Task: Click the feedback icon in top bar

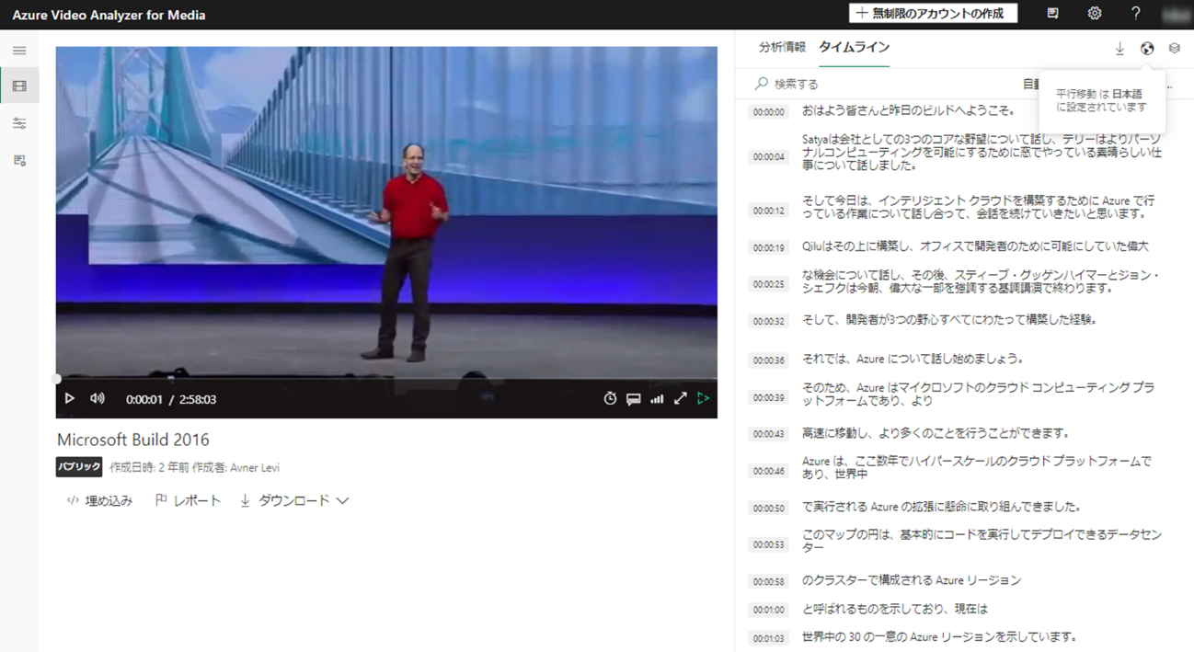Action: (x=1052, y=14)
